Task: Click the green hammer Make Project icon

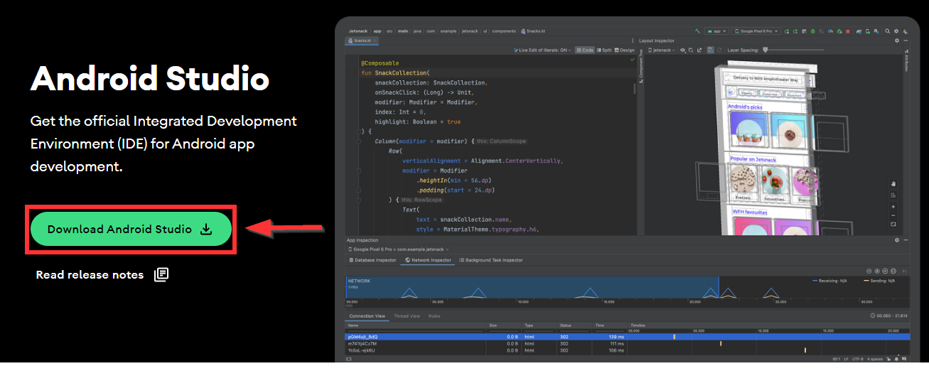Action: tap(699, 31)
